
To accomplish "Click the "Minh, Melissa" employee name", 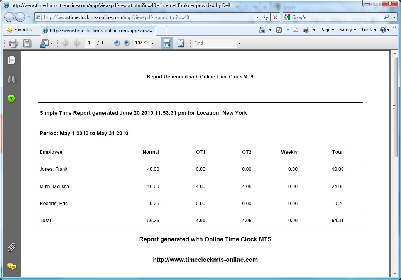I will [x=54, y=187].
